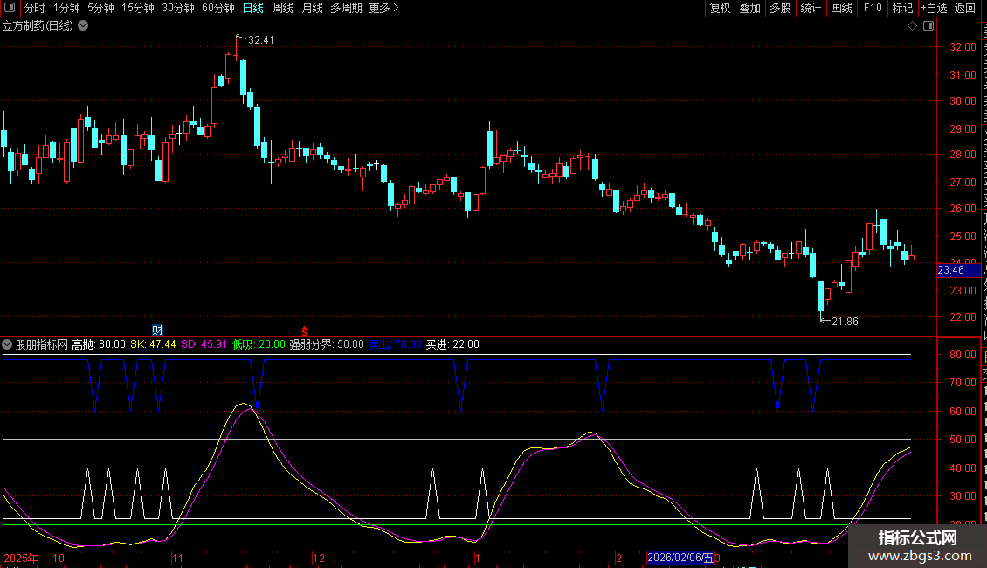Image resolution: width=987 pixels, height=568 pixels.
Task: Toggle 复权 price adjustment
Action: pos(720,9)
